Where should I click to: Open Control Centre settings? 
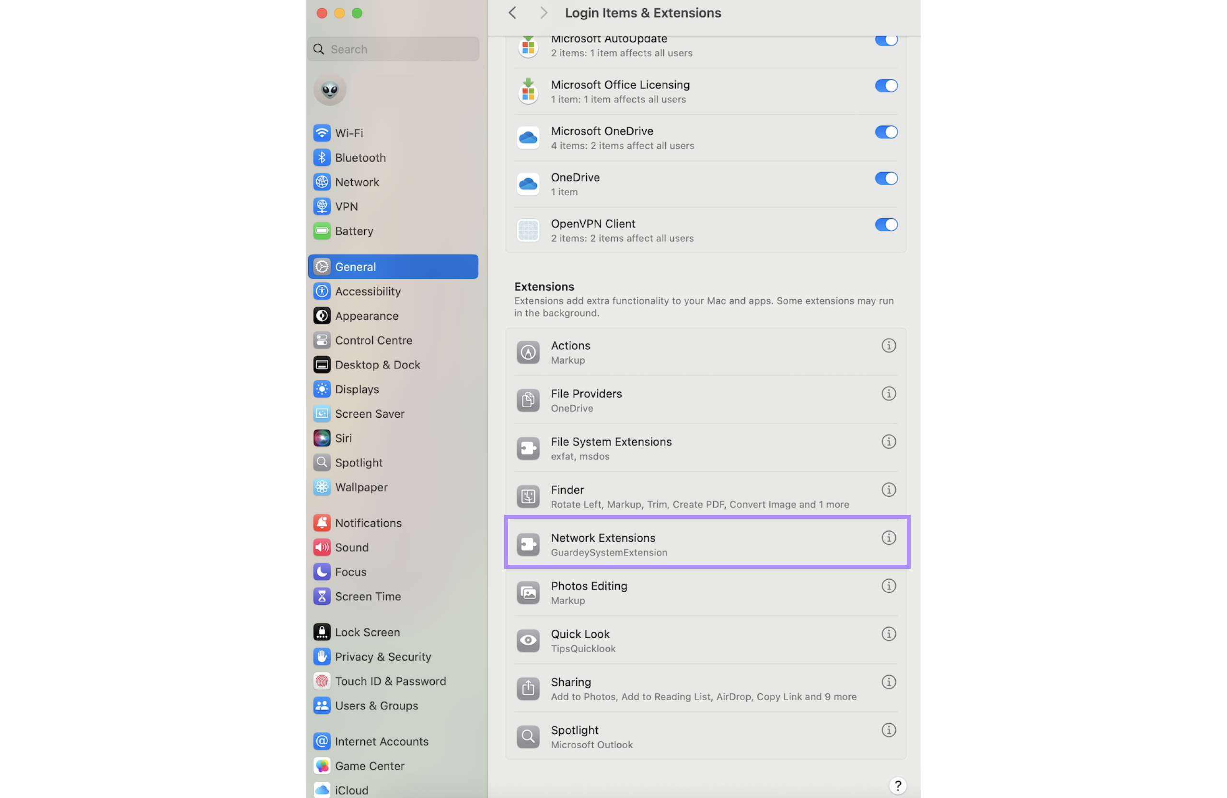tap(393, 340)
